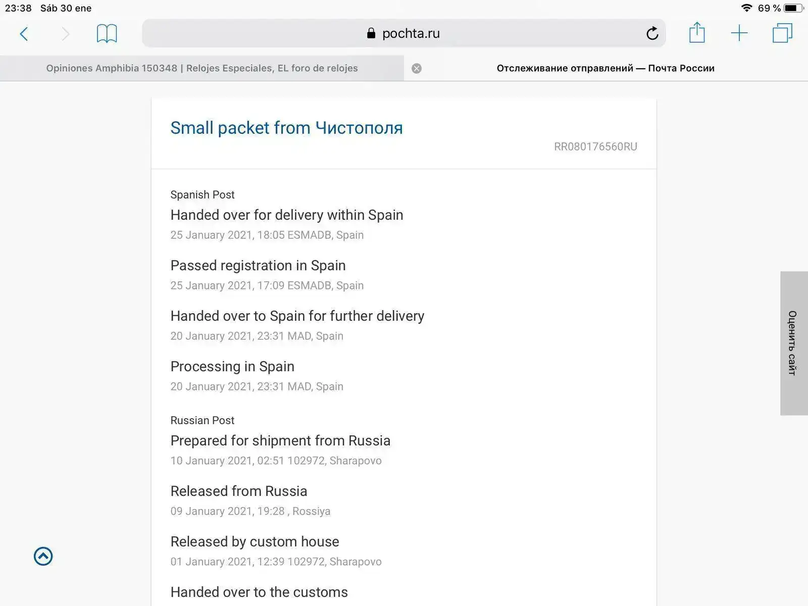Open the bookmarks book icon
This screenshot has width=808, height=606.
(x=107, y=34)
